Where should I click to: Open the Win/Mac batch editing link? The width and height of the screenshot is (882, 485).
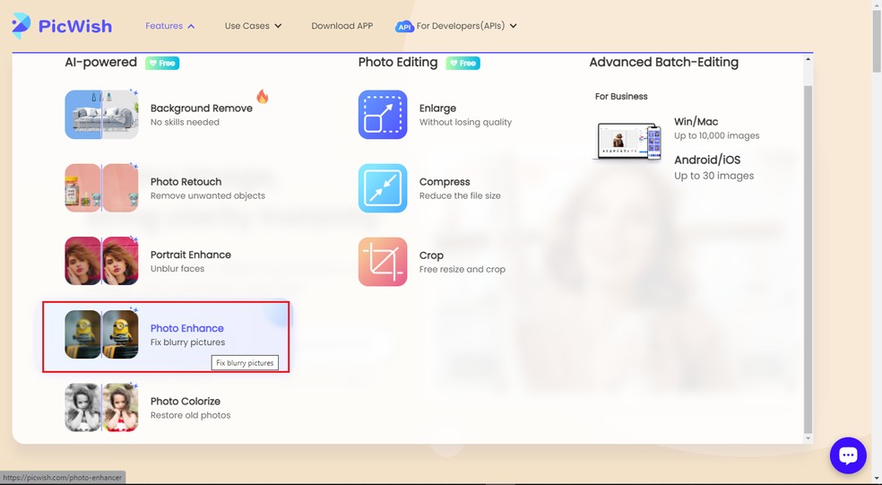[x=696, y=122]
